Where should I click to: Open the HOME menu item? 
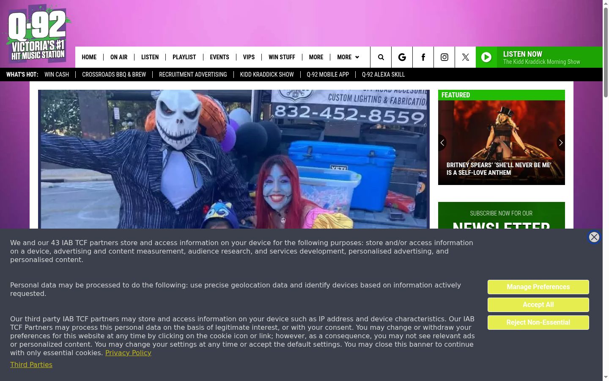(89, 57)
